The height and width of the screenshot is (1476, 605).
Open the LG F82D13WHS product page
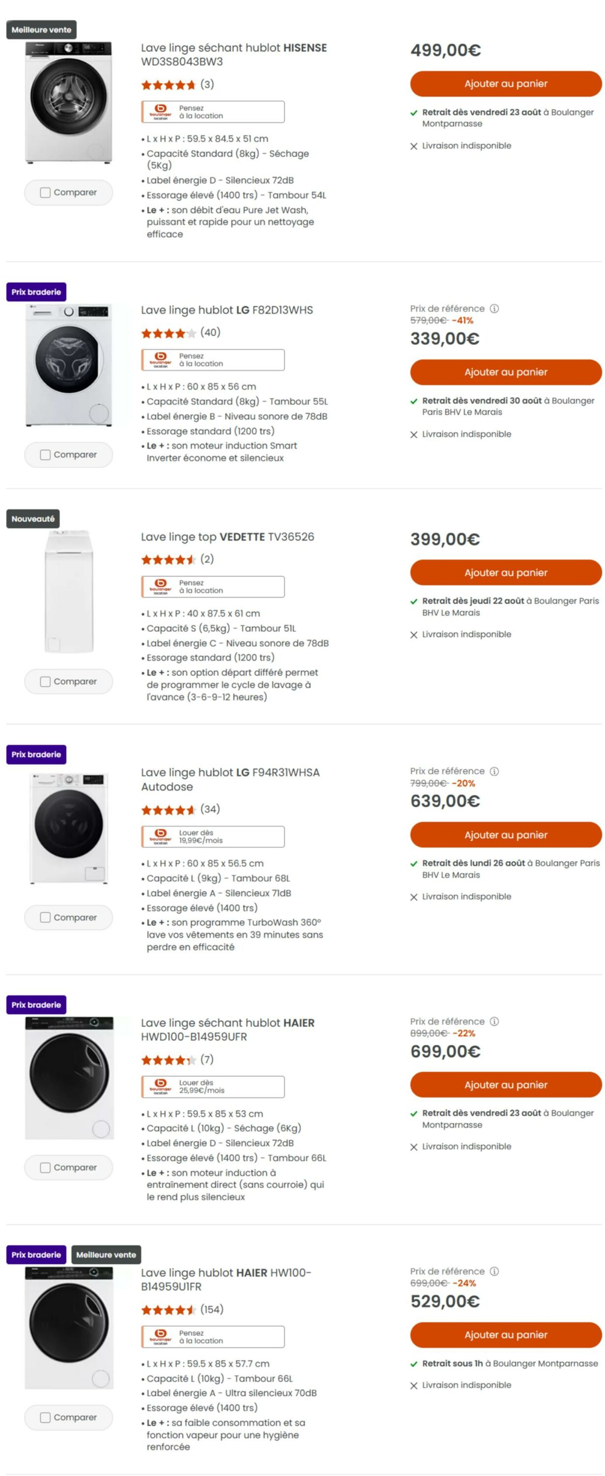click(x=226, y=310)
